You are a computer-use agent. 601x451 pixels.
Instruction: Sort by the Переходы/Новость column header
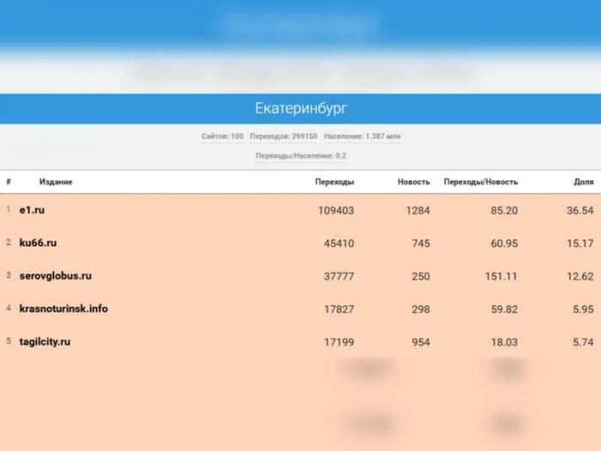pos(480,182)
